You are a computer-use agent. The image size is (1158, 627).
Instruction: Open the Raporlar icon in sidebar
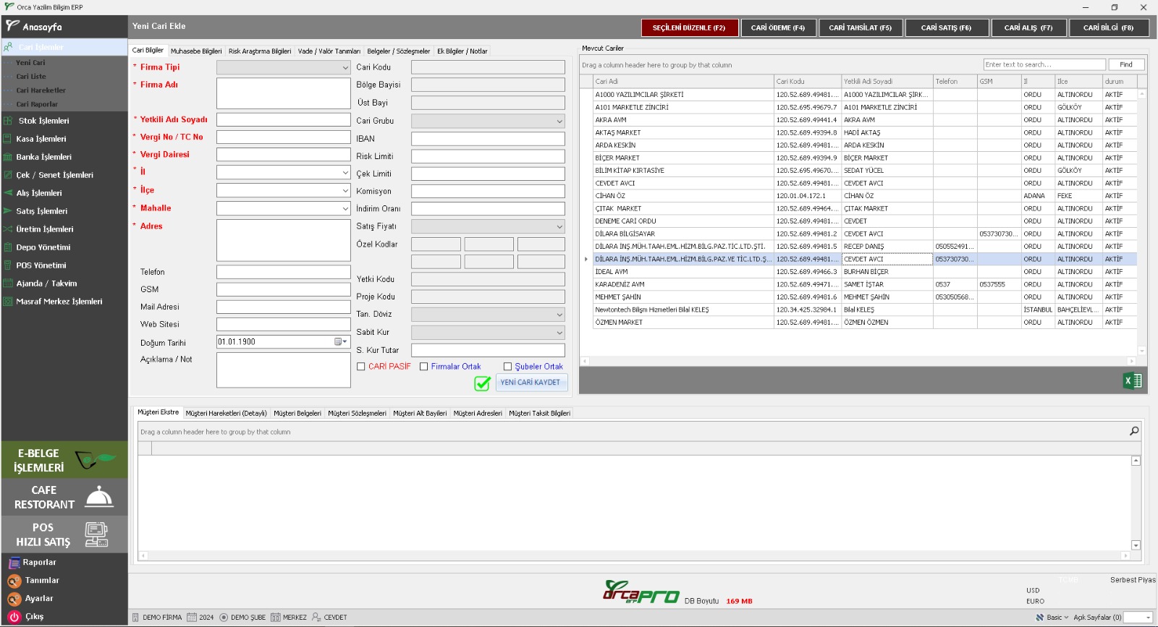(x=14, y=563)
